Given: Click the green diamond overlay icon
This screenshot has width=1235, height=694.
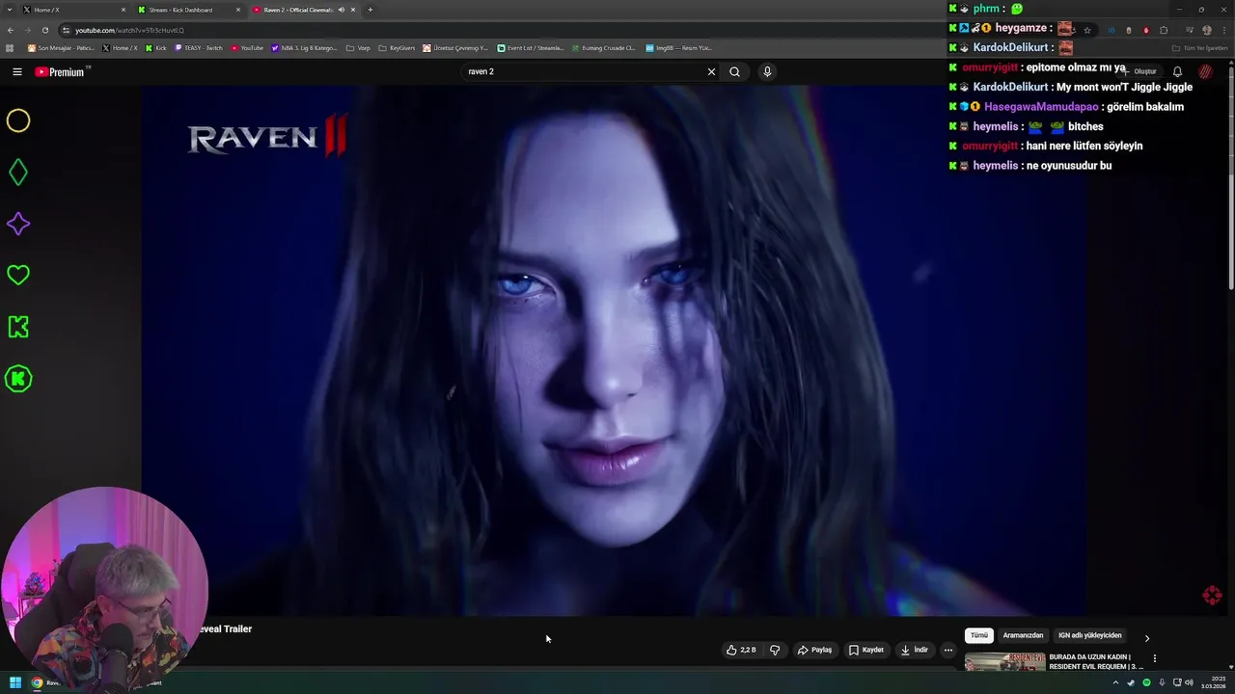Looking at the screenshot, I should pos(18,173).
